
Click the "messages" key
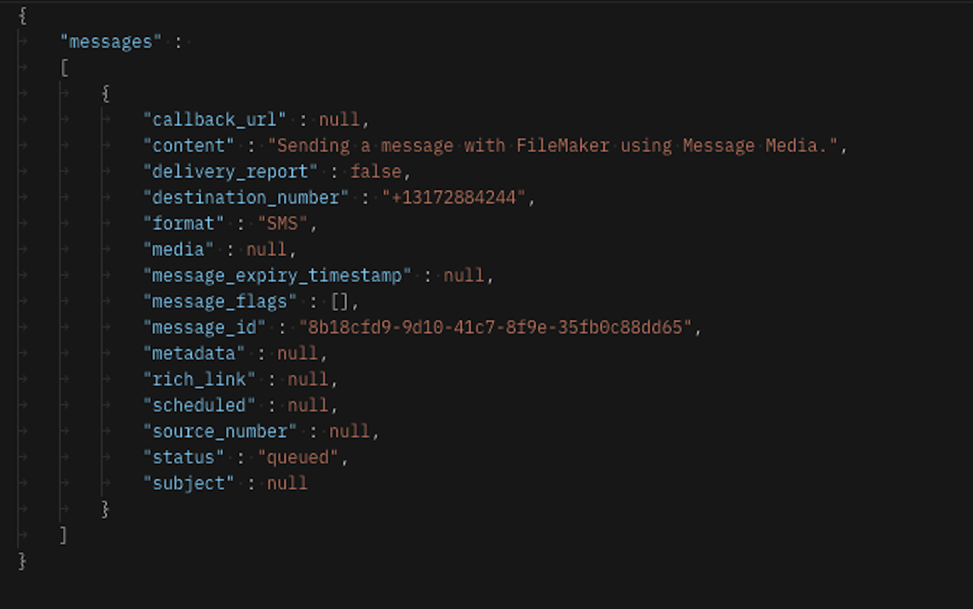pos(111,42)
